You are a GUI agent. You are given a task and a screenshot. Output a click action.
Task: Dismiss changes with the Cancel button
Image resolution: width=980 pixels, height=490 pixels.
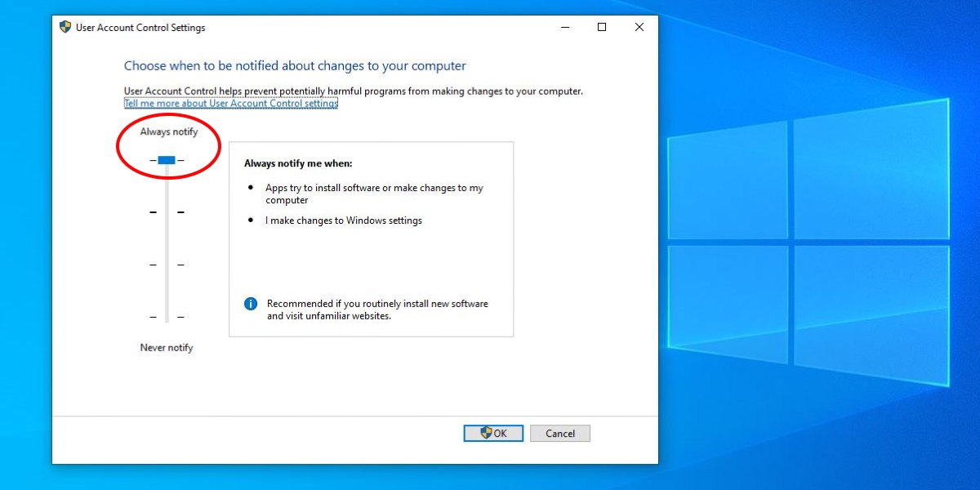[x=560, y=433]
